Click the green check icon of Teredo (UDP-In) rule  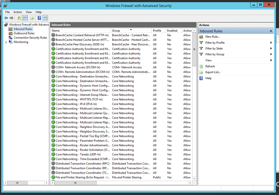pos(53,154)
